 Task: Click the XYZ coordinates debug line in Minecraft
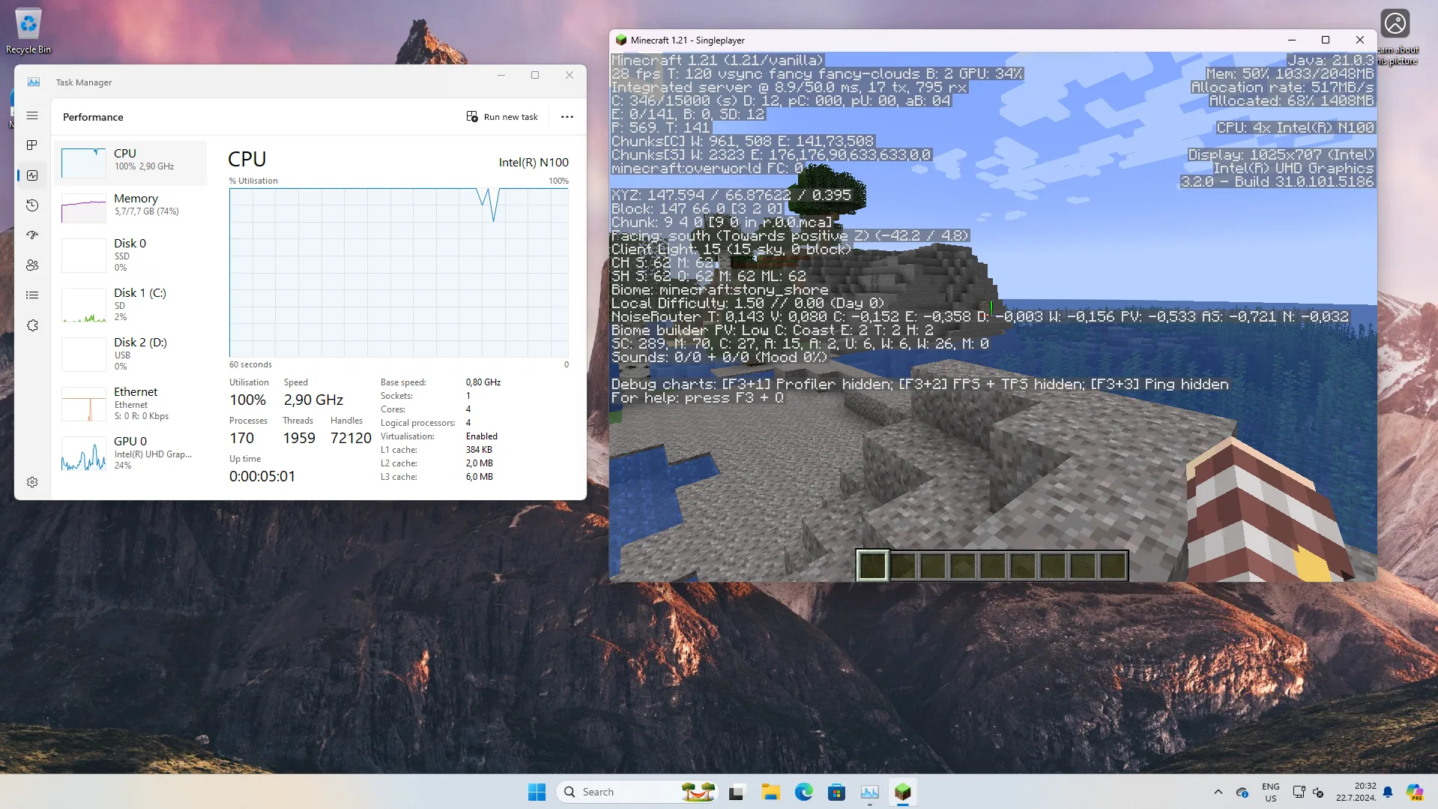pos(731,195)
